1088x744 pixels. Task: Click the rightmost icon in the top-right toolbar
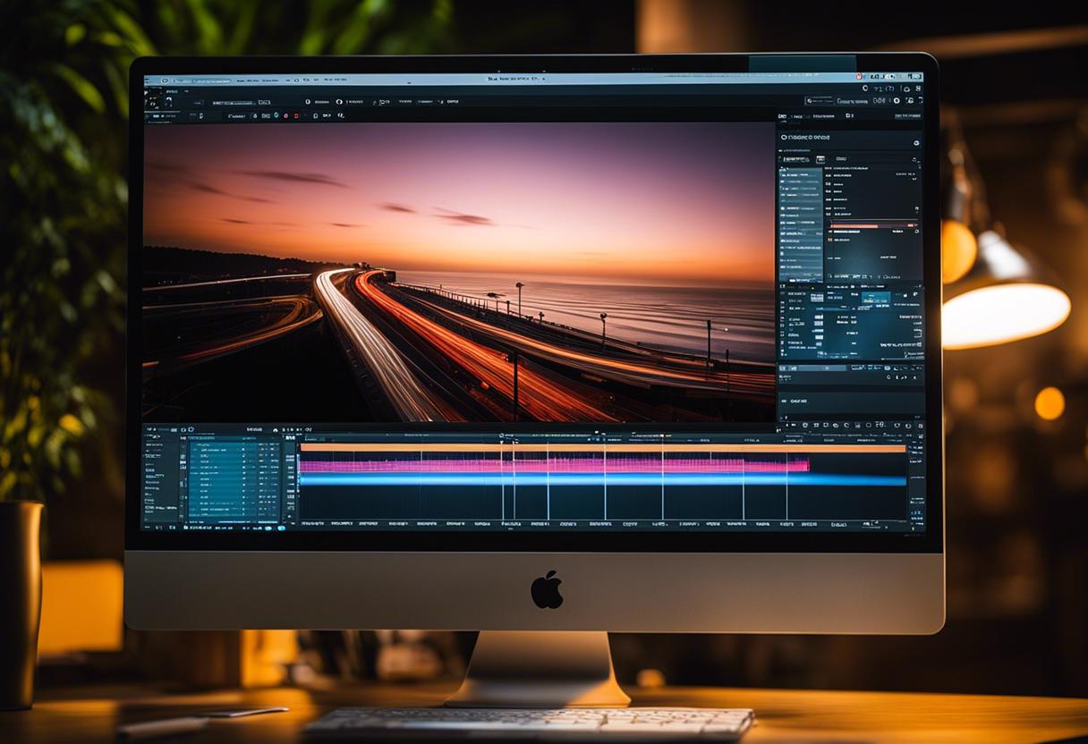pos(917,89)
